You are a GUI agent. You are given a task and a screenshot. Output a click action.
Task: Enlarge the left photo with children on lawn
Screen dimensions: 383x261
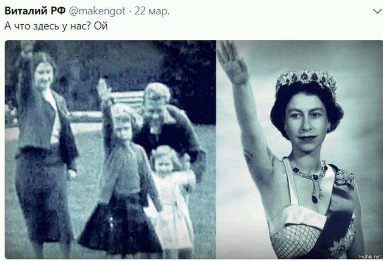coord(110,149)
